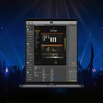Screen dimensions: 103x103
Task: Open the Workspace tab
Action: [x=37, y=25]
